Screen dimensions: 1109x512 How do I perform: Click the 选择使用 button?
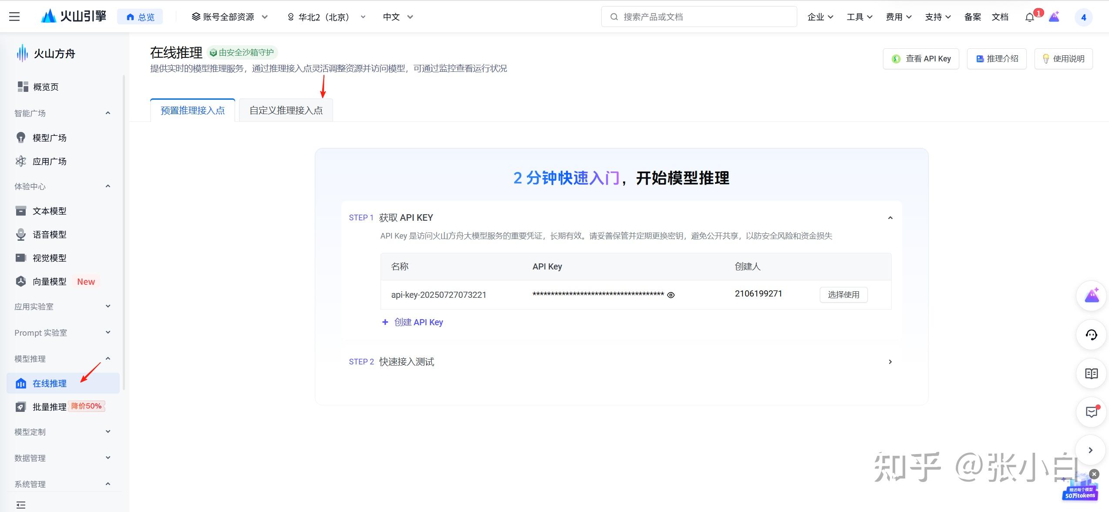843,295
